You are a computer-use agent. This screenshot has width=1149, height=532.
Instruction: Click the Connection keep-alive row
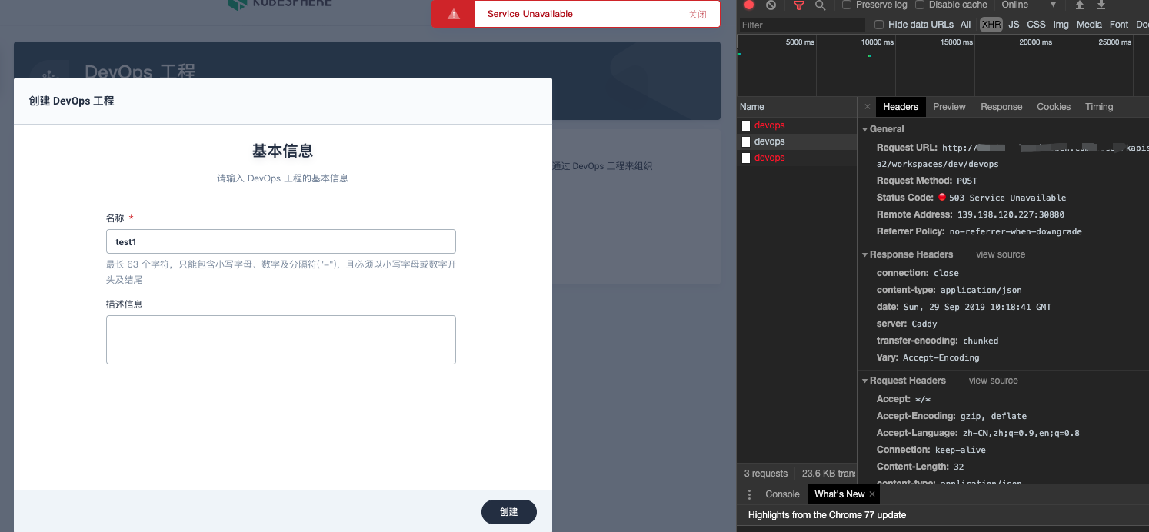[931, 450]
